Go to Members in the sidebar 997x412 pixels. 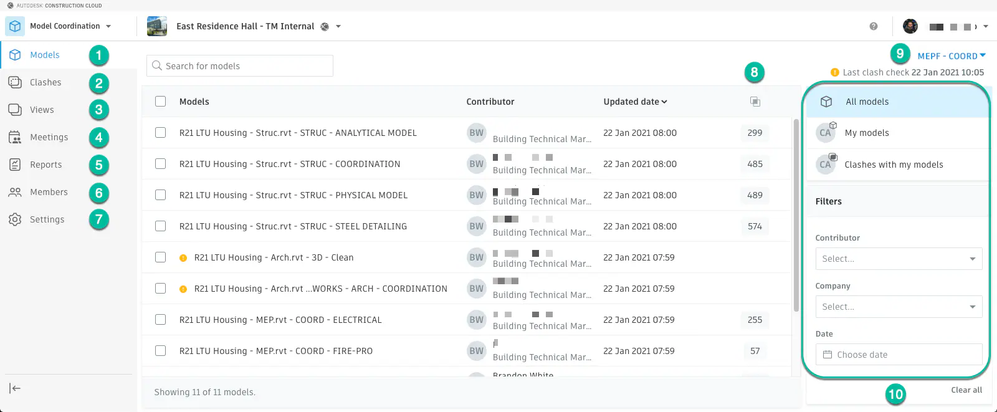[x=49, y=192]
